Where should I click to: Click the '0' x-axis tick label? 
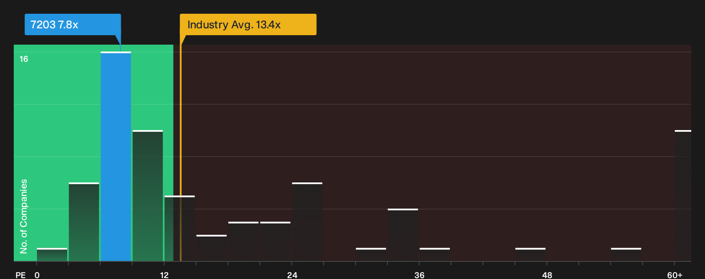pyautogui.click(x=37, y=275)
